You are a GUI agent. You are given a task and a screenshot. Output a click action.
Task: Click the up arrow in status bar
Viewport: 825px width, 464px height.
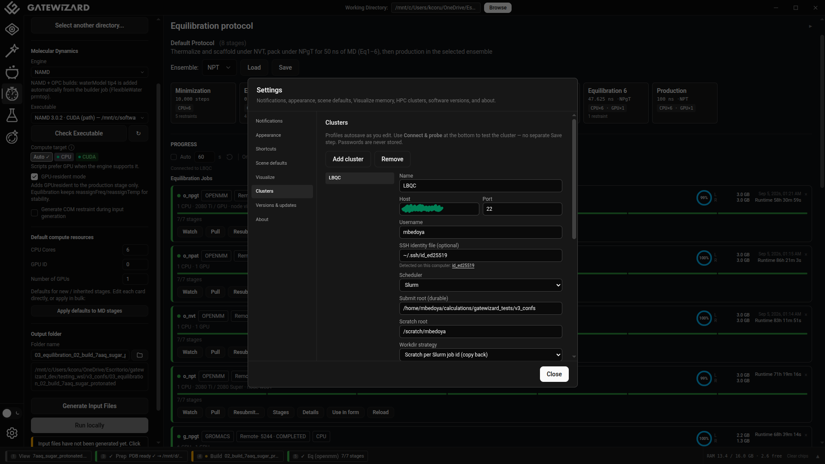coord(818,456)
